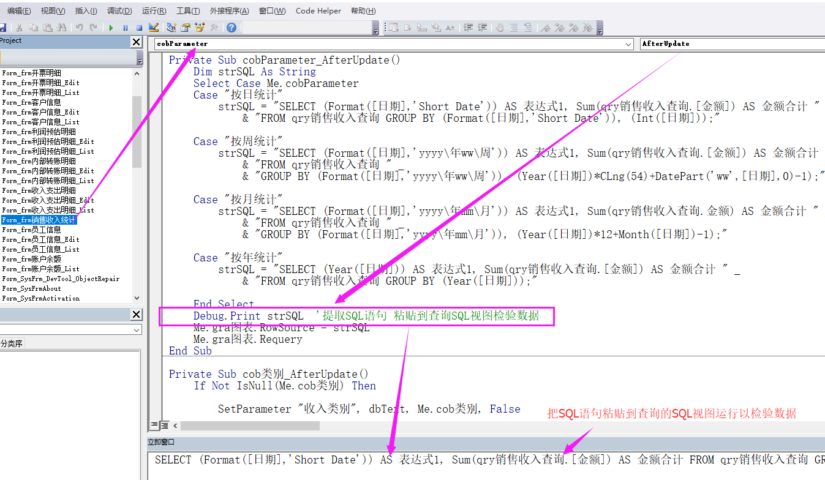This screenshot has width=825, height=480.
Task: Select Form_frm账户余额_List in project tree
Action: (41, 269)
